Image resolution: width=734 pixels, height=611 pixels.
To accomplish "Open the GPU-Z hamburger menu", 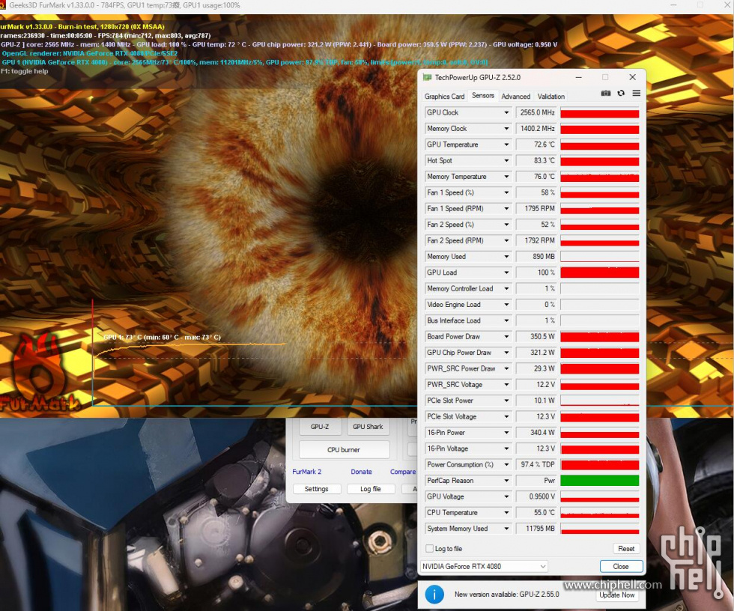I will click(637, 93).
